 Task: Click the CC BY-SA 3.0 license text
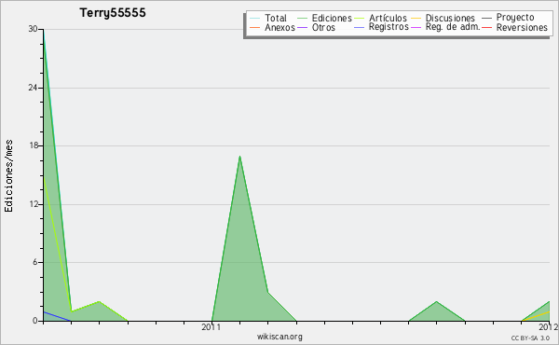[530, 338]
